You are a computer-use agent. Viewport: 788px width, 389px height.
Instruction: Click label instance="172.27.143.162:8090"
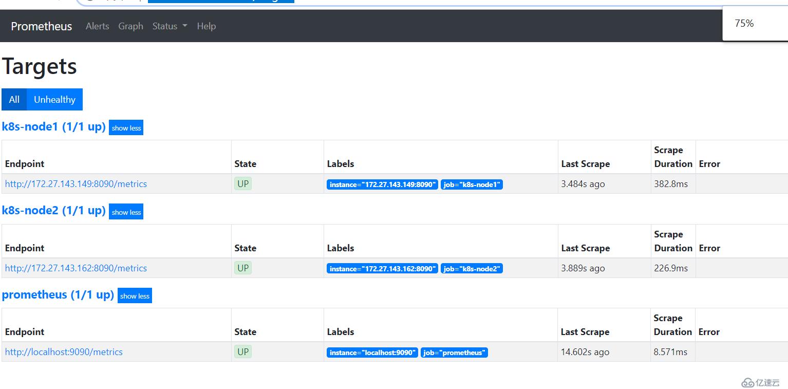coord(382,269)
